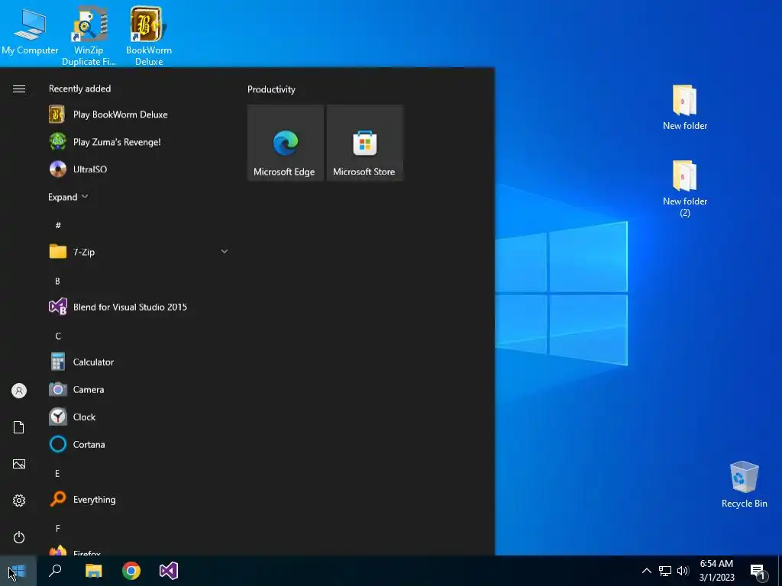Select the New folder desktop icon

click(685, 108)
